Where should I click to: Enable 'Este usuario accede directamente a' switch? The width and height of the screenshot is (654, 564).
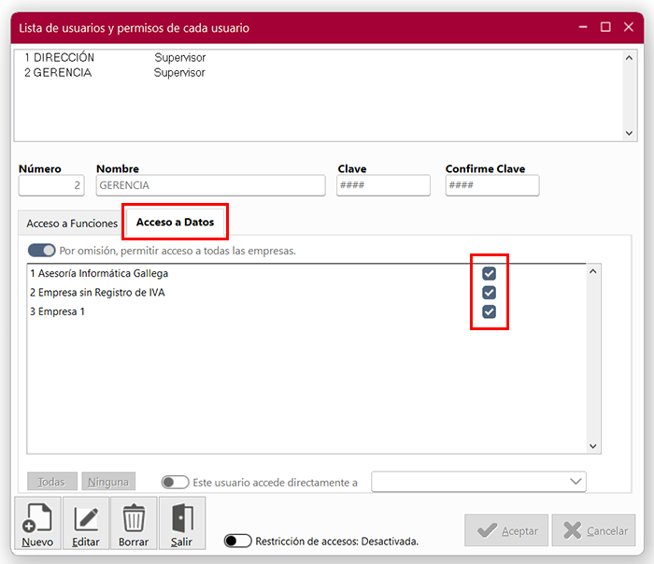tap(175, 483)
